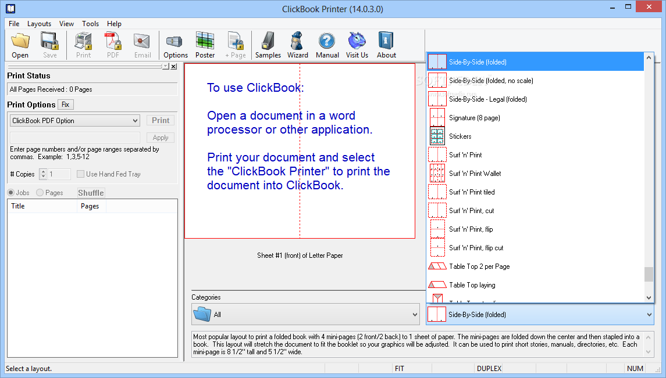
Task: Click the page range input field
Action: 75,137
